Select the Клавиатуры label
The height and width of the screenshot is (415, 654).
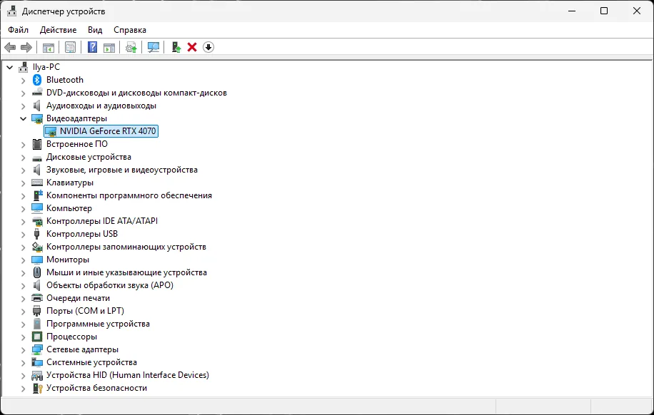click(x=70, y=183)
